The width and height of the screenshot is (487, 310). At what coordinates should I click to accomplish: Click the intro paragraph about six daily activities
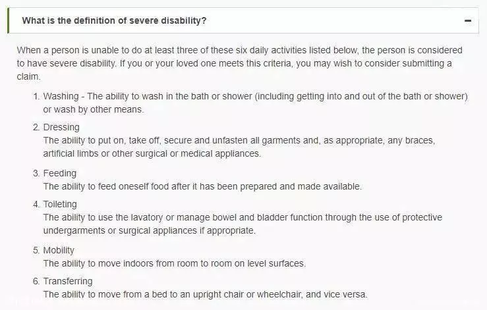[x=239, y=63]
